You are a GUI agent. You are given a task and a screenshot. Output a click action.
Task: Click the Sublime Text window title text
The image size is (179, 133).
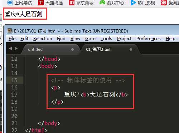tap(71, 31)
